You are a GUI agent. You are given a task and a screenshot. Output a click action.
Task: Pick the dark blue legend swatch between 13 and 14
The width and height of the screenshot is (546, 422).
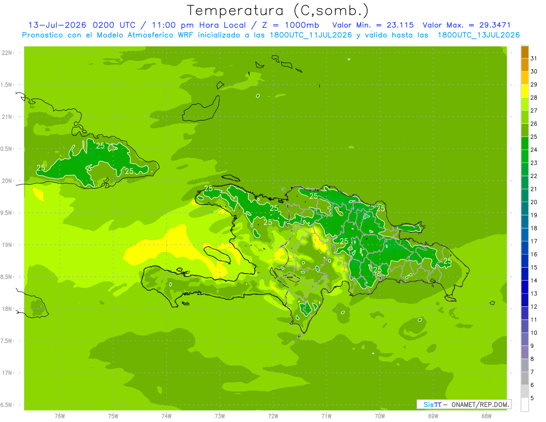[525, 287]
